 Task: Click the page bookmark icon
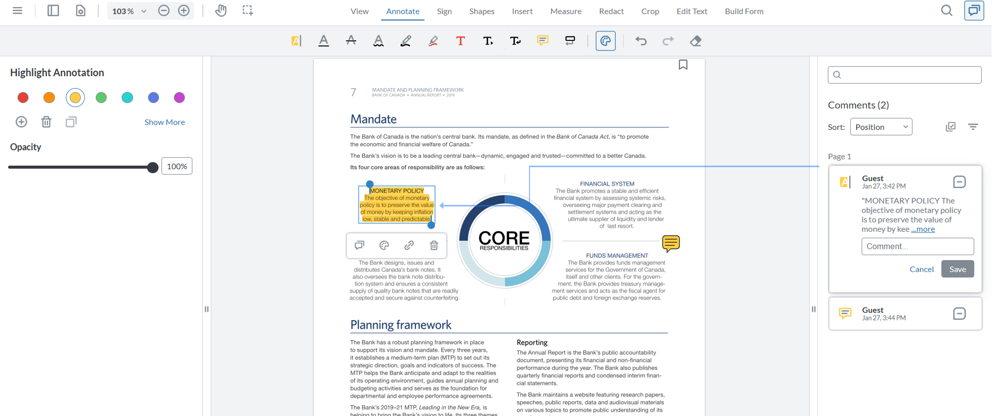coord(683,65)
